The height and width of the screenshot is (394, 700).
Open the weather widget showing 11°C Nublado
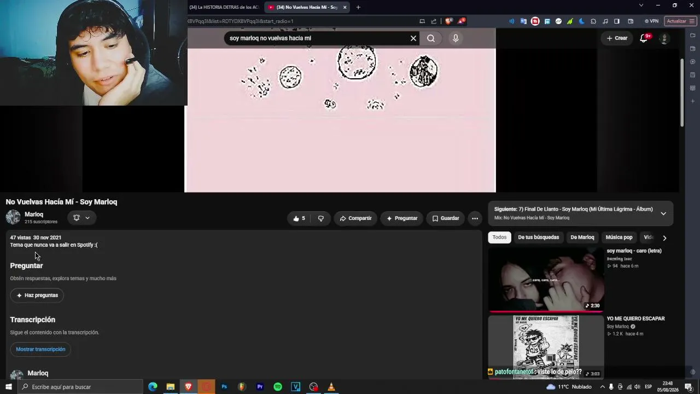pyautogui.click(x=569, y=387)
